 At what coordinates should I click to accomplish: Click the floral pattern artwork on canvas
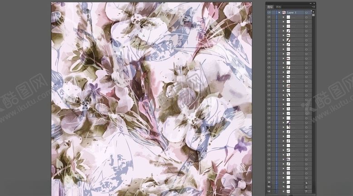click(151, 98)
